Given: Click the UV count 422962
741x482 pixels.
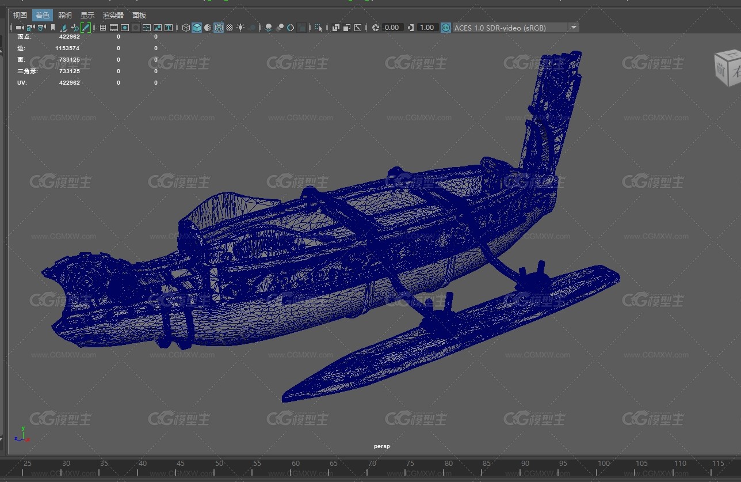Looking at the screenshot, I should [69, 83].
